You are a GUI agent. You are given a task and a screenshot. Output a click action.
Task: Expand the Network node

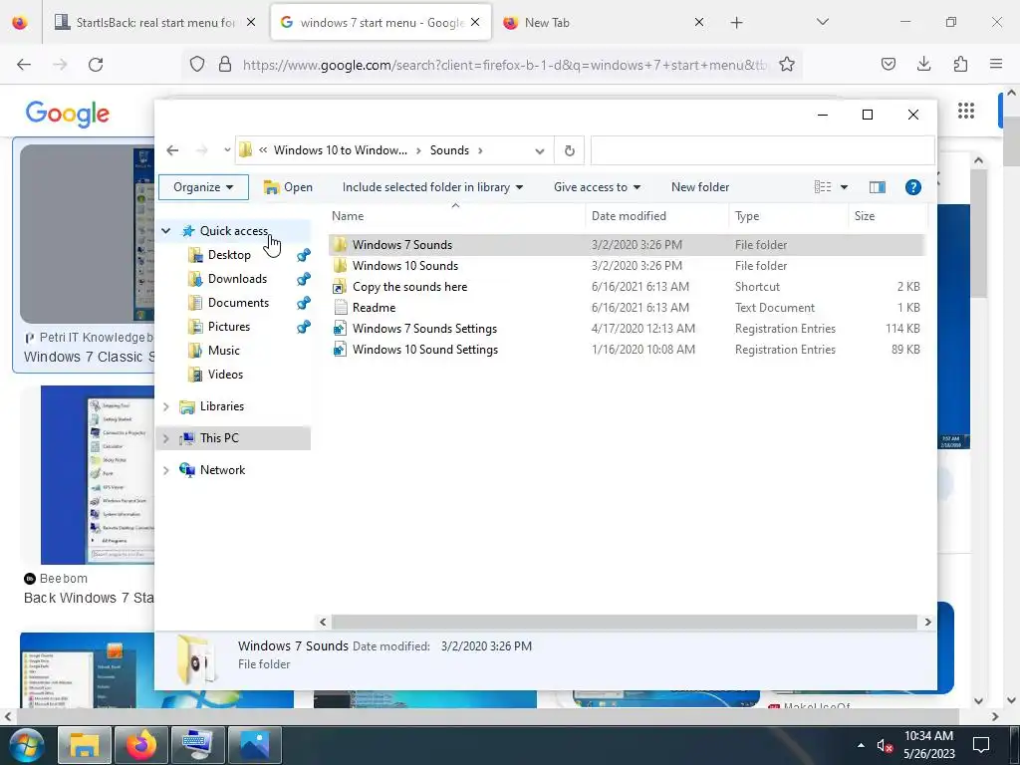166,470
